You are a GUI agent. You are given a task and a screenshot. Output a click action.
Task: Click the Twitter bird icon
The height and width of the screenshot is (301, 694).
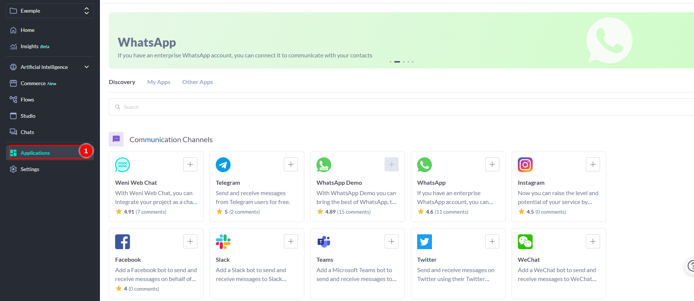click(x=424, y=242)
